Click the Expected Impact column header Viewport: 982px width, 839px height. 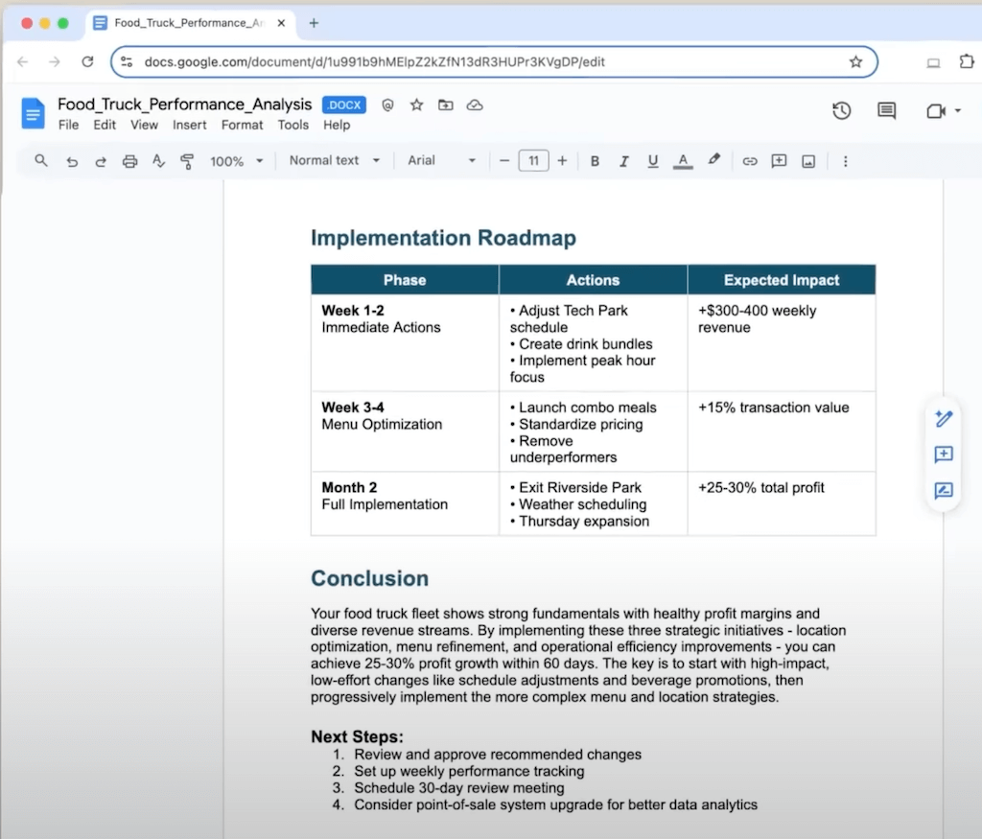point(782,280)
